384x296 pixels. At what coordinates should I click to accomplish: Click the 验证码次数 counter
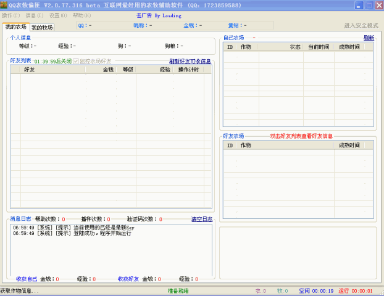pos(144,219)
